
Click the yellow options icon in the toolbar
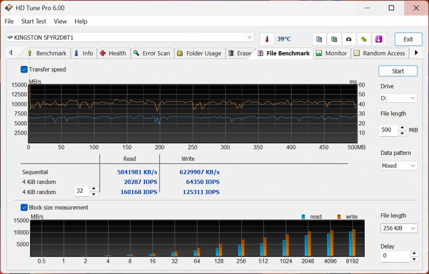point(364,39)
